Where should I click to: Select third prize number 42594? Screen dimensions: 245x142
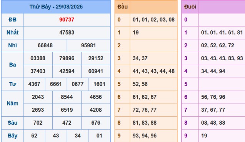pos(67,71)
